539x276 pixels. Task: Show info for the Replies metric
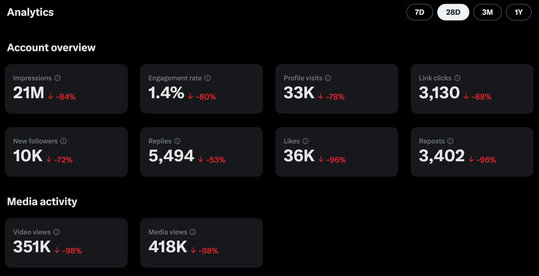177,141
